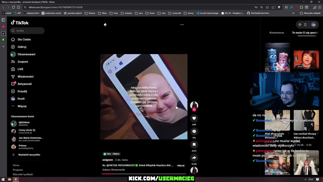323x182 pixels.
Task: Open Profil in the sidebar
Action: click(21, 99)
